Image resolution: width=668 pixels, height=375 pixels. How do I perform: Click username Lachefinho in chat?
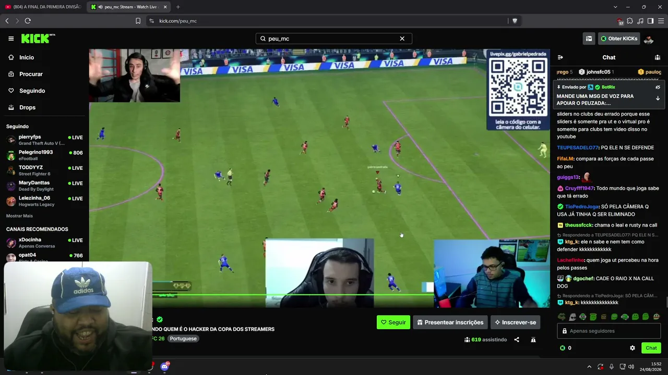(570, 260)
